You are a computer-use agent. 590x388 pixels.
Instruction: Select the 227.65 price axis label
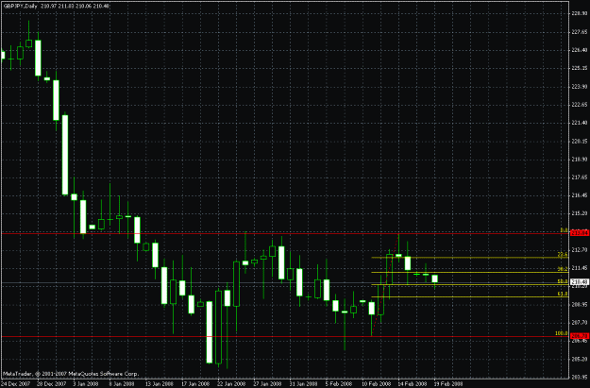[x=580, y=32]
